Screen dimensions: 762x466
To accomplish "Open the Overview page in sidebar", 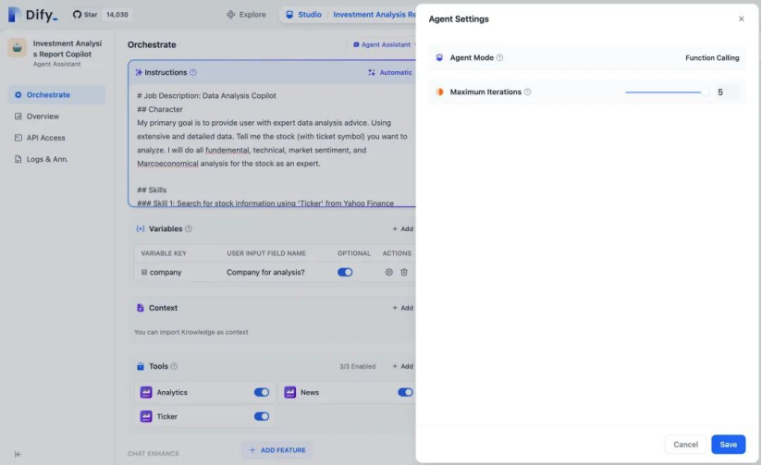I will coord(43,116).
